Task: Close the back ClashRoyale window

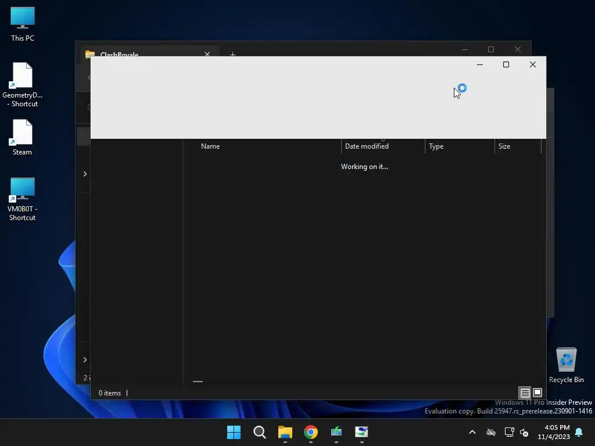Action: click(518, 49)
